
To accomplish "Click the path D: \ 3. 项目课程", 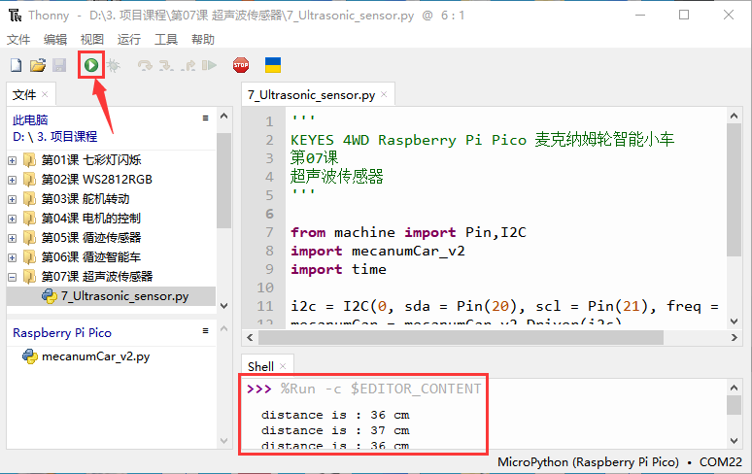I will pyautogui.click(x=54, y=137).
